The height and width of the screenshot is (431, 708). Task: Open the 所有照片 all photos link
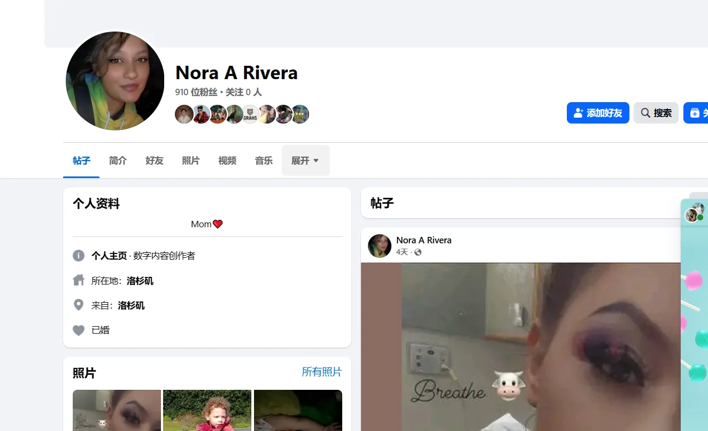322,372
